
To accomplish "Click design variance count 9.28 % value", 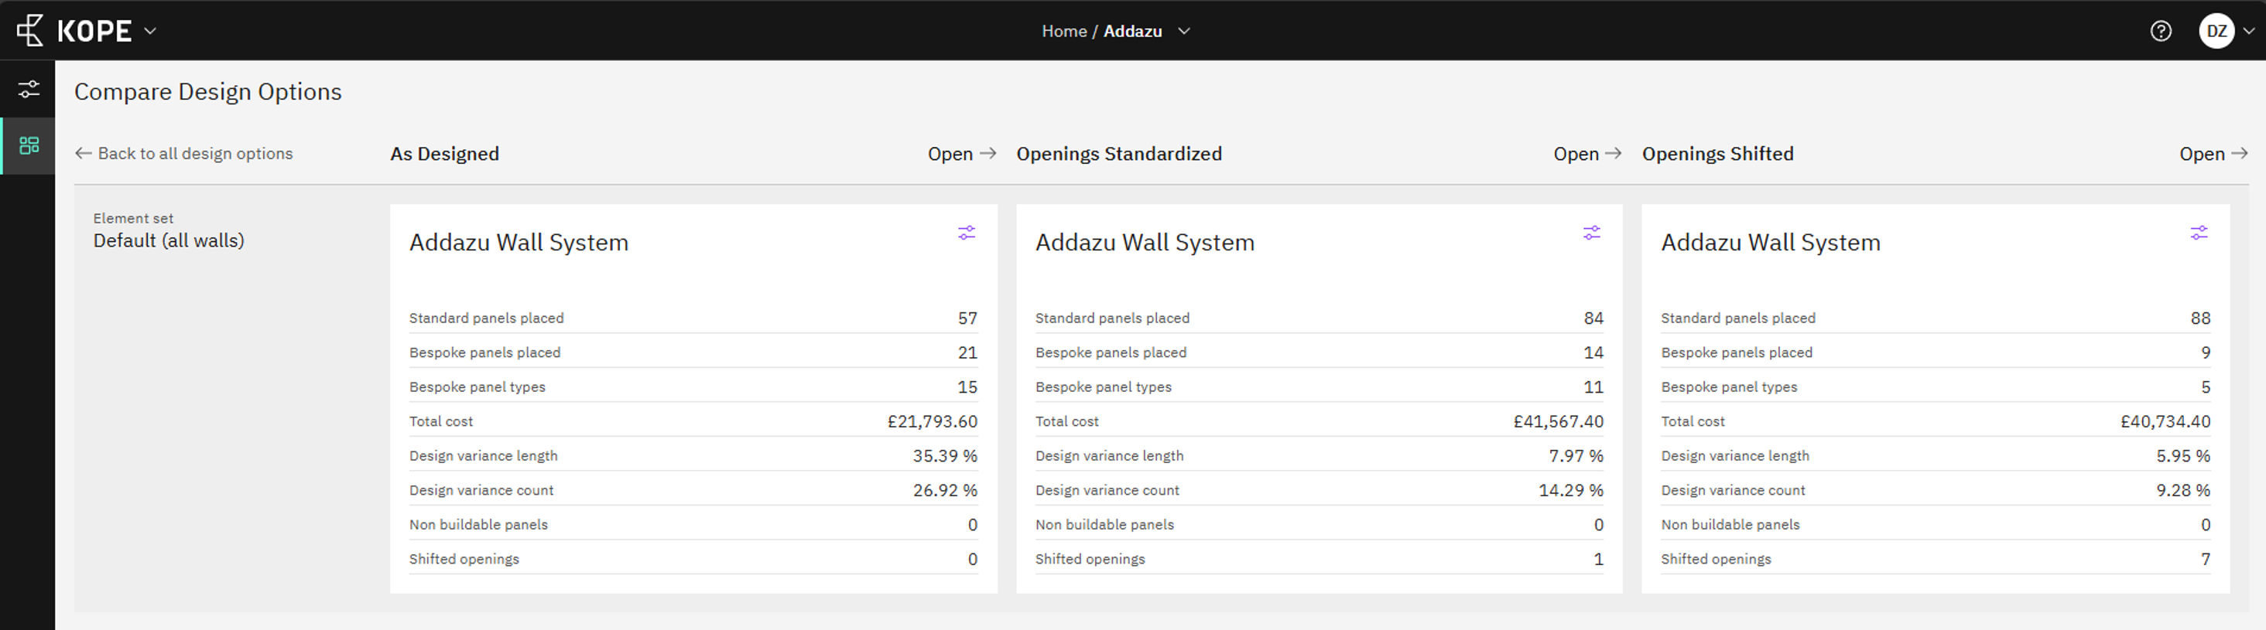I will coord(2182,490).
